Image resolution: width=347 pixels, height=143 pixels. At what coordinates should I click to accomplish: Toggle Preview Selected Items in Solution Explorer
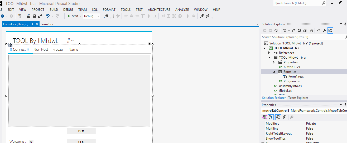[330, 30]
